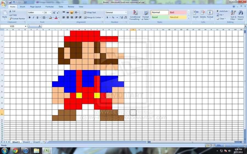
Task: Switch to Sheet3 worksheet tab
Action: point(37,142)
